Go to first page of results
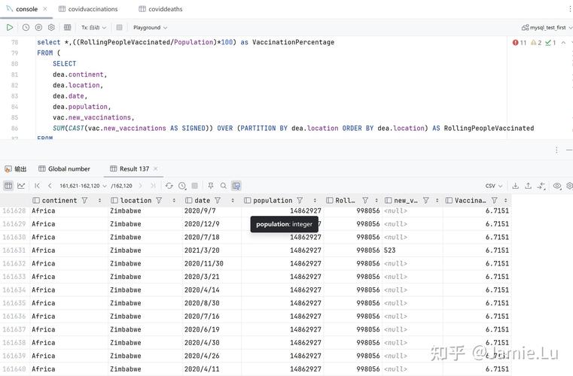 38,186
